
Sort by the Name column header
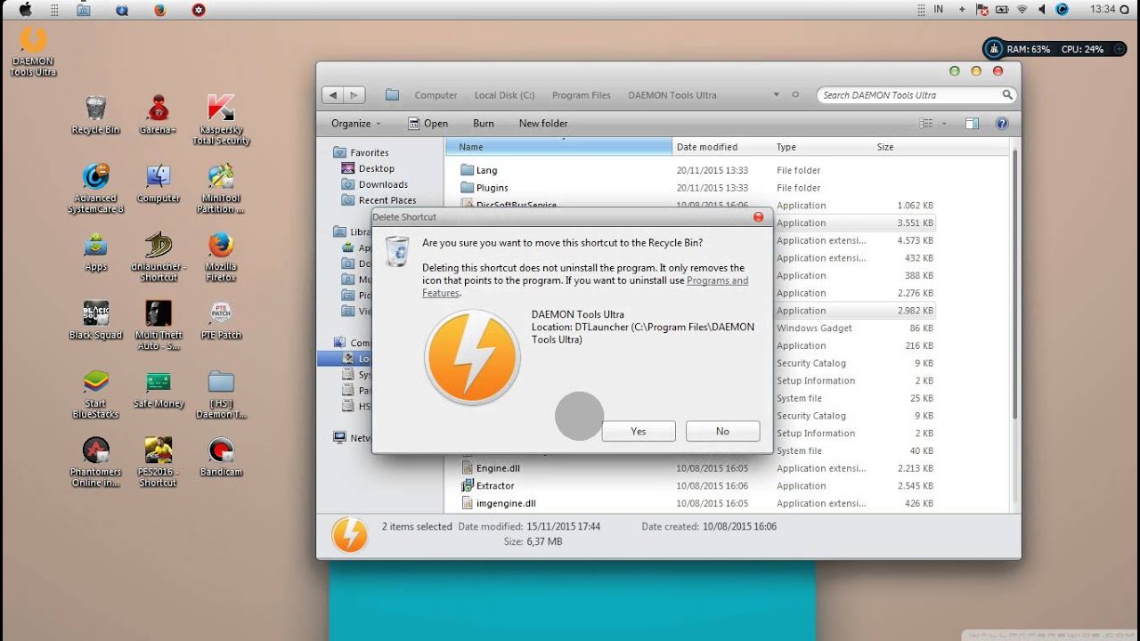click(x=558, y=147)
